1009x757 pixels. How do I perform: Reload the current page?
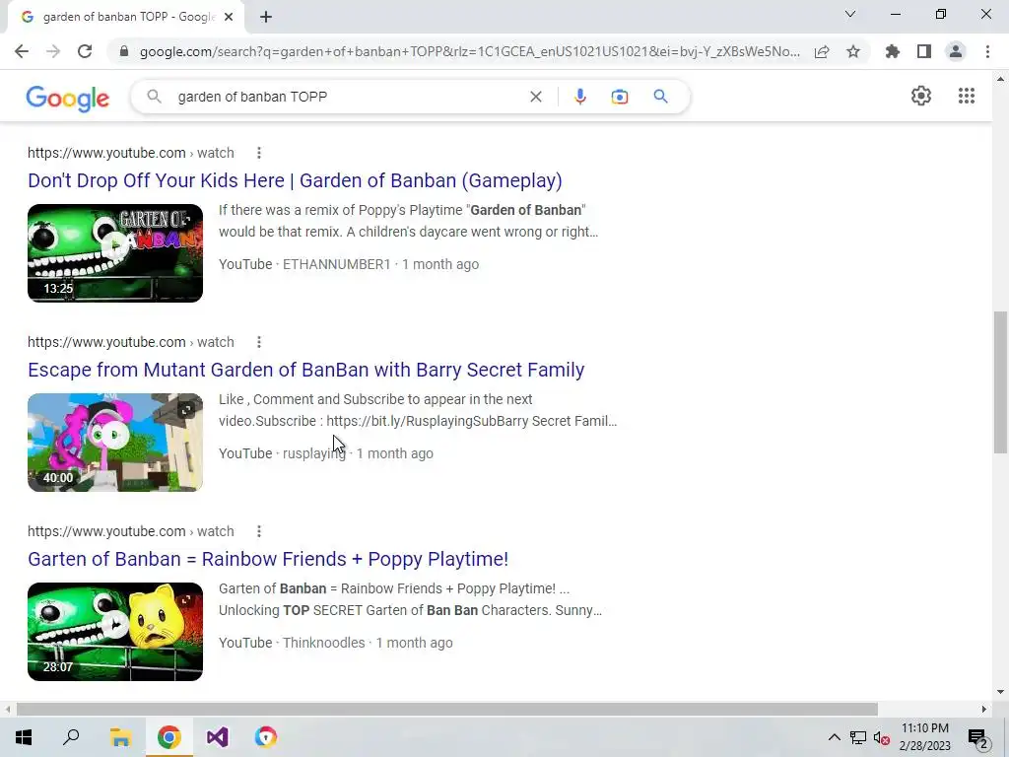point(85,51)
